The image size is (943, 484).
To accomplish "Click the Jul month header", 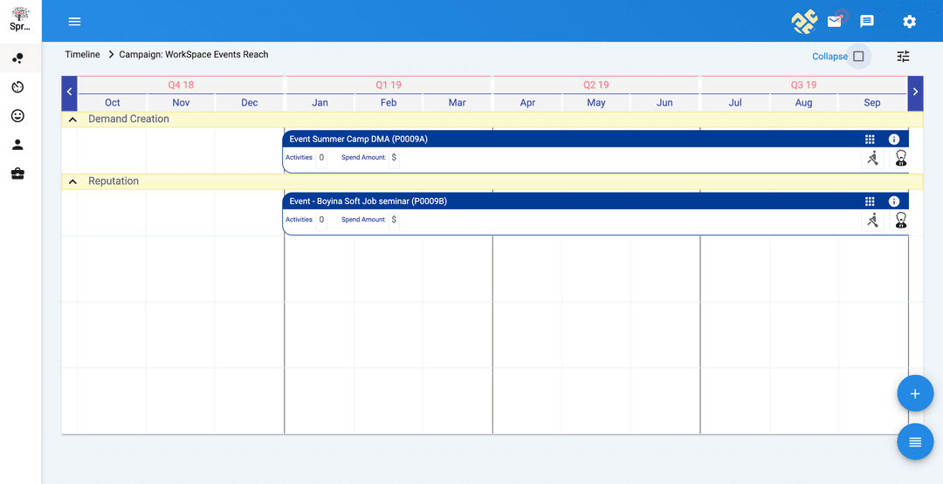I will [735, 103].
